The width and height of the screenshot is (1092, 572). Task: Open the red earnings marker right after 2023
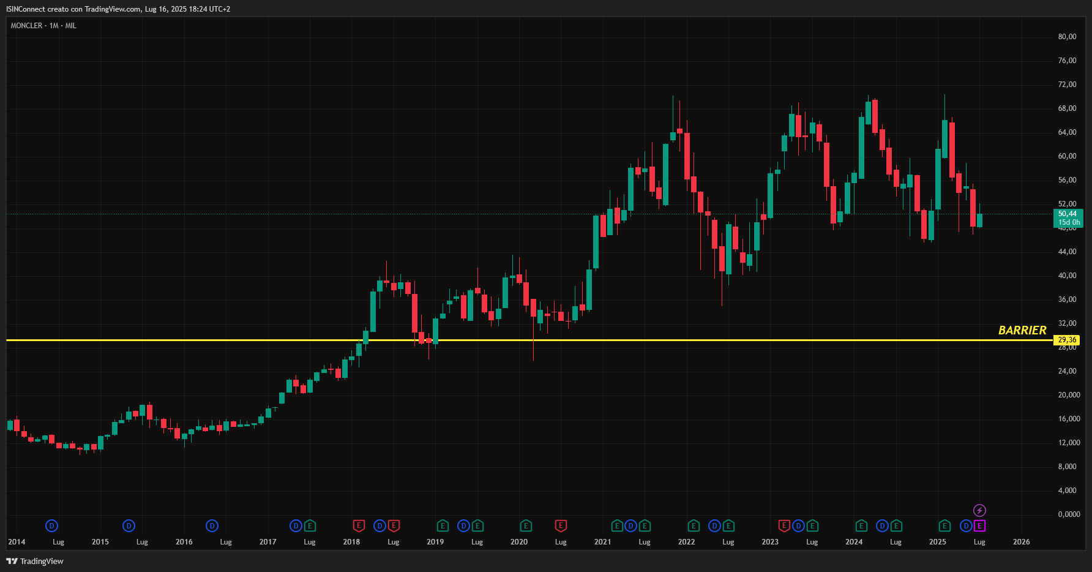tap(784, 525)
